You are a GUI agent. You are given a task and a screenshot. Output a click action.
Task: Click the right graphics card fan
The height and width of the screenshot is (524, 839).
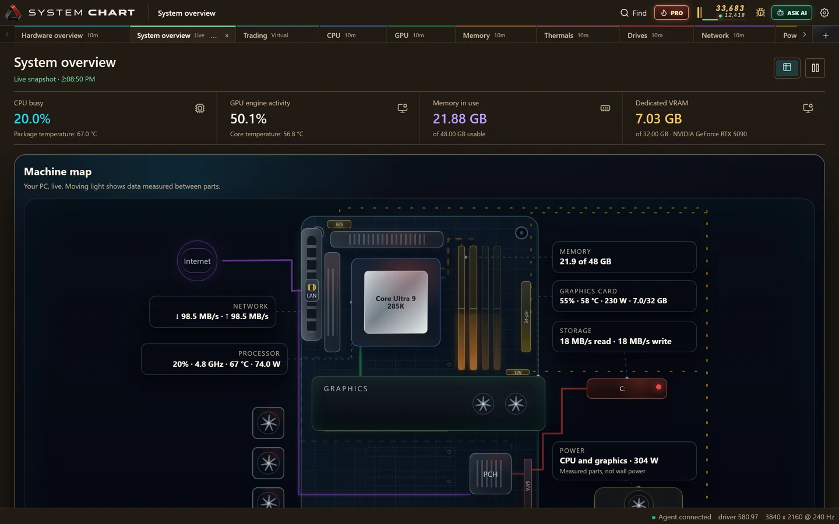(516, 403)
